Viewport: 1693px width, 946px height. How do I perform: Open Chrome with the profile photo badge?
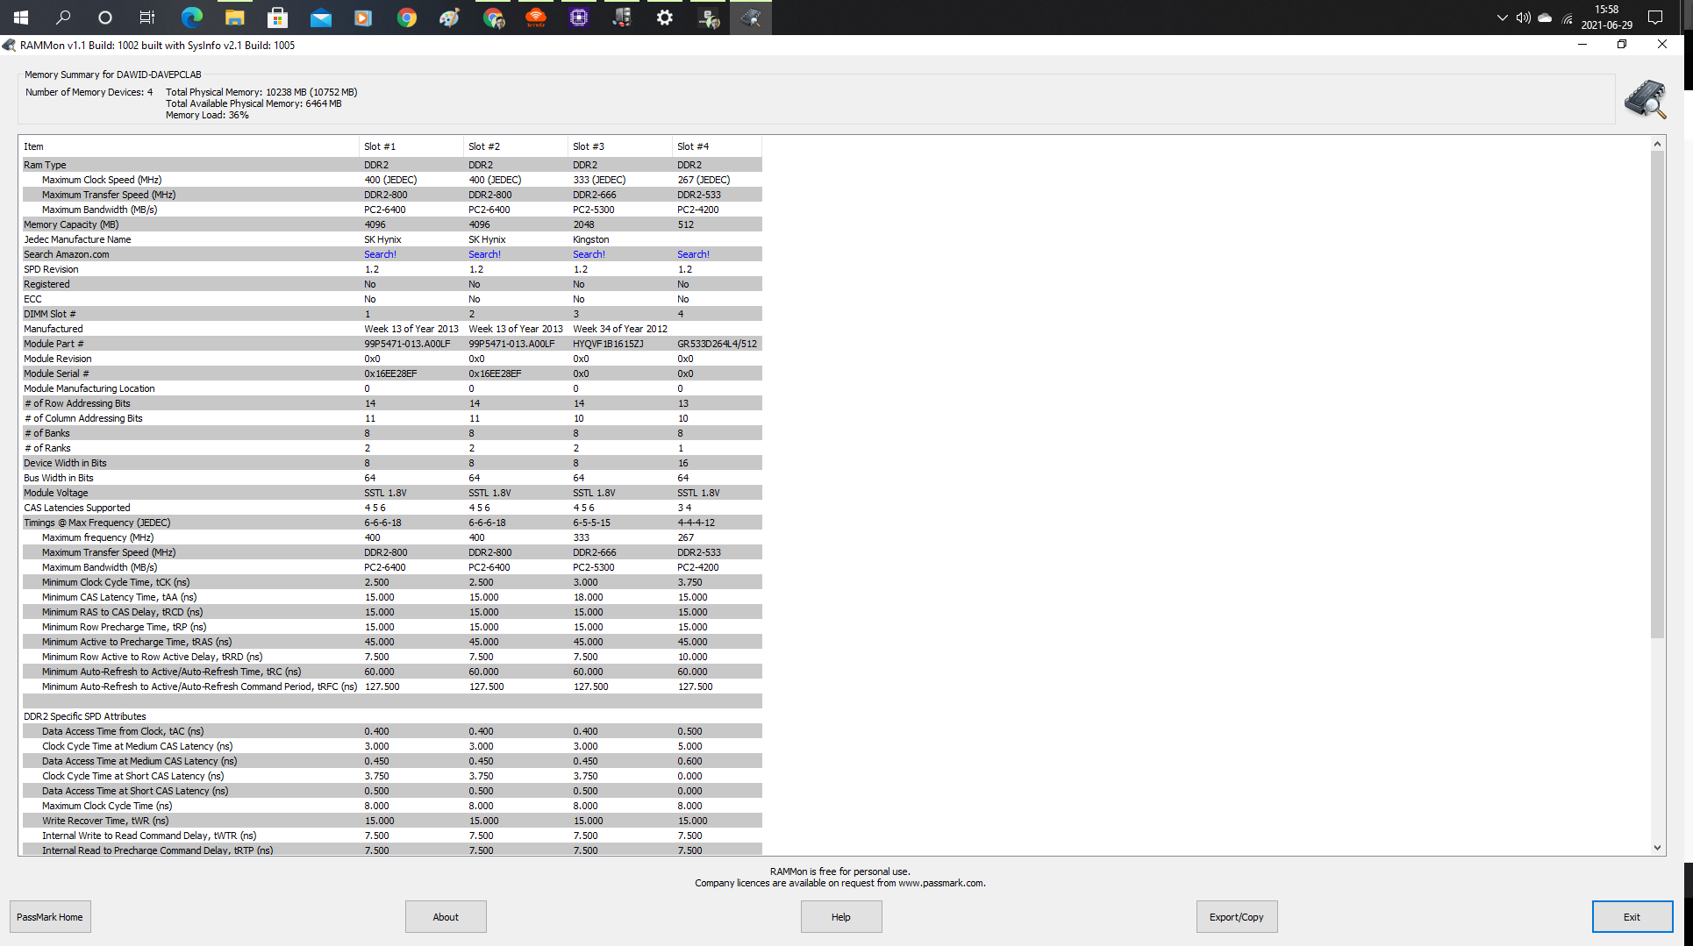493,18
